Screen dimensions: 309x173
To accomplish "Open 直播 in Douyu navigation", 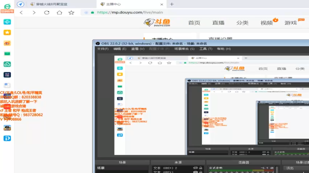I will tap(218, 23).
